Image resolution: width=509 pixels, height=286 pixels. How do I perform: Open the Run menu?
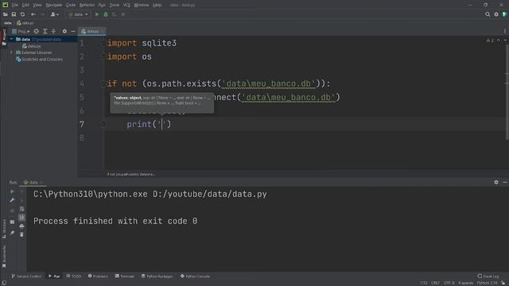tap(102, 5)
